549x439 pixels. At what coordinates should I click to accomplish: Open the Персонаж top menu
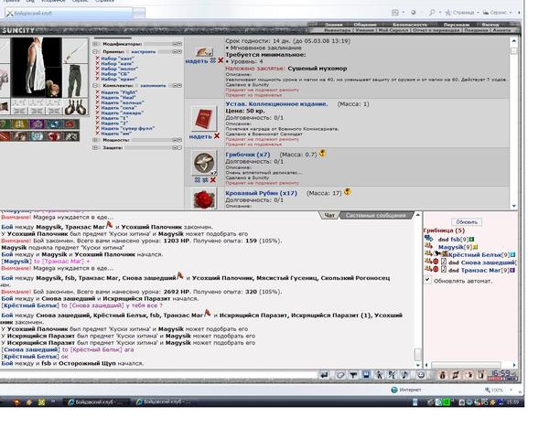(457, 25)
